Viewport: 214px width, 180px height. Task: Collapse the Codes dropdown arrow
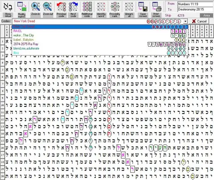(185, 21)
